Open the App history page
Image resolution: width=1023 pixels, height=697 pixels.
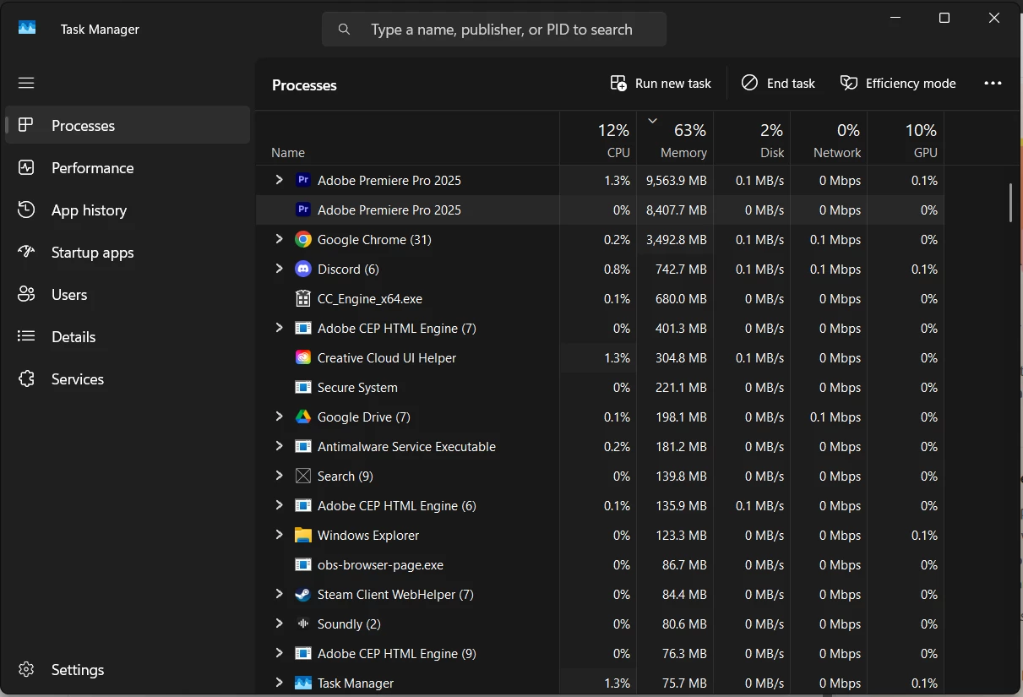click(128, 210)
